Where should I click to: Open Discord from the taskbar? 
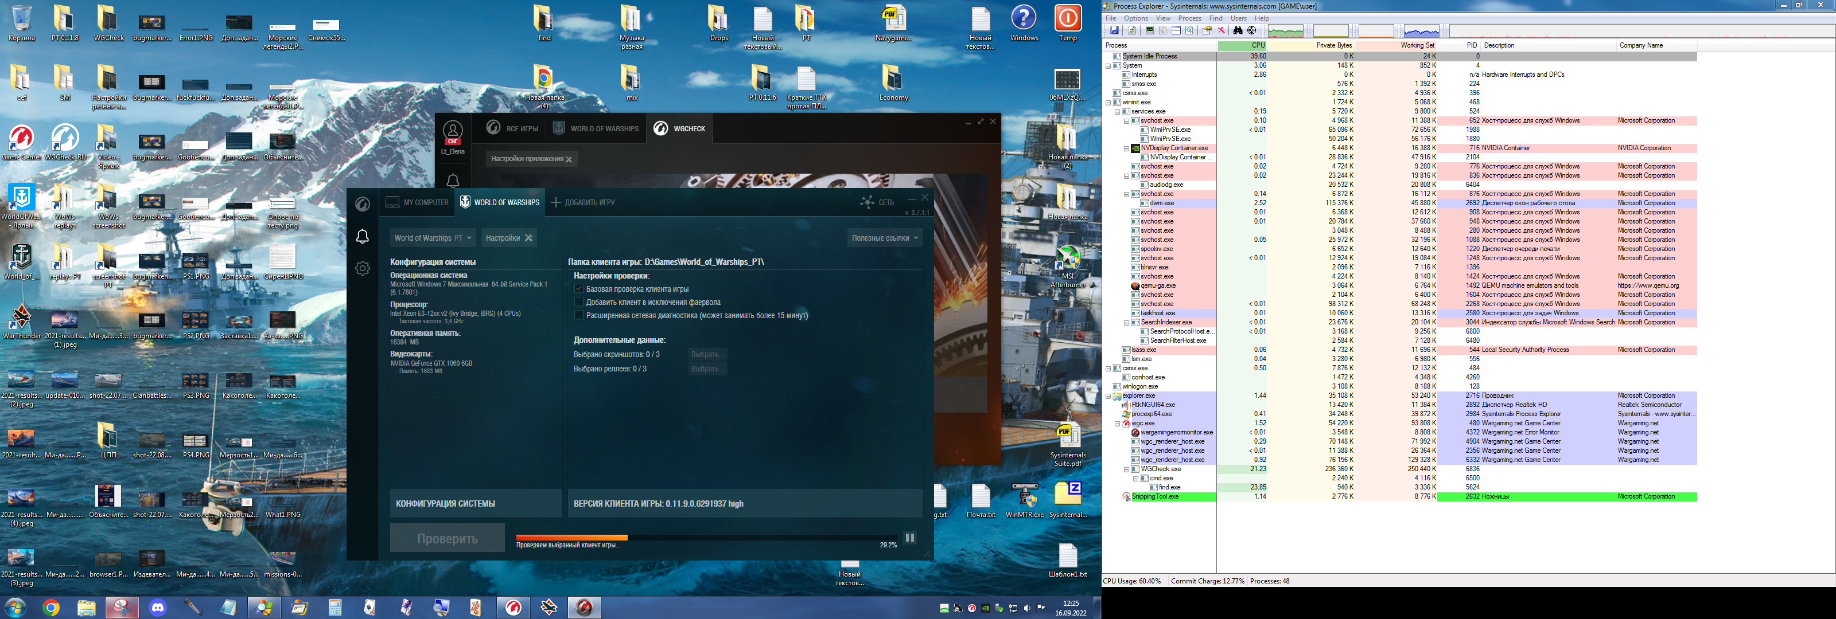pos(158,608)
